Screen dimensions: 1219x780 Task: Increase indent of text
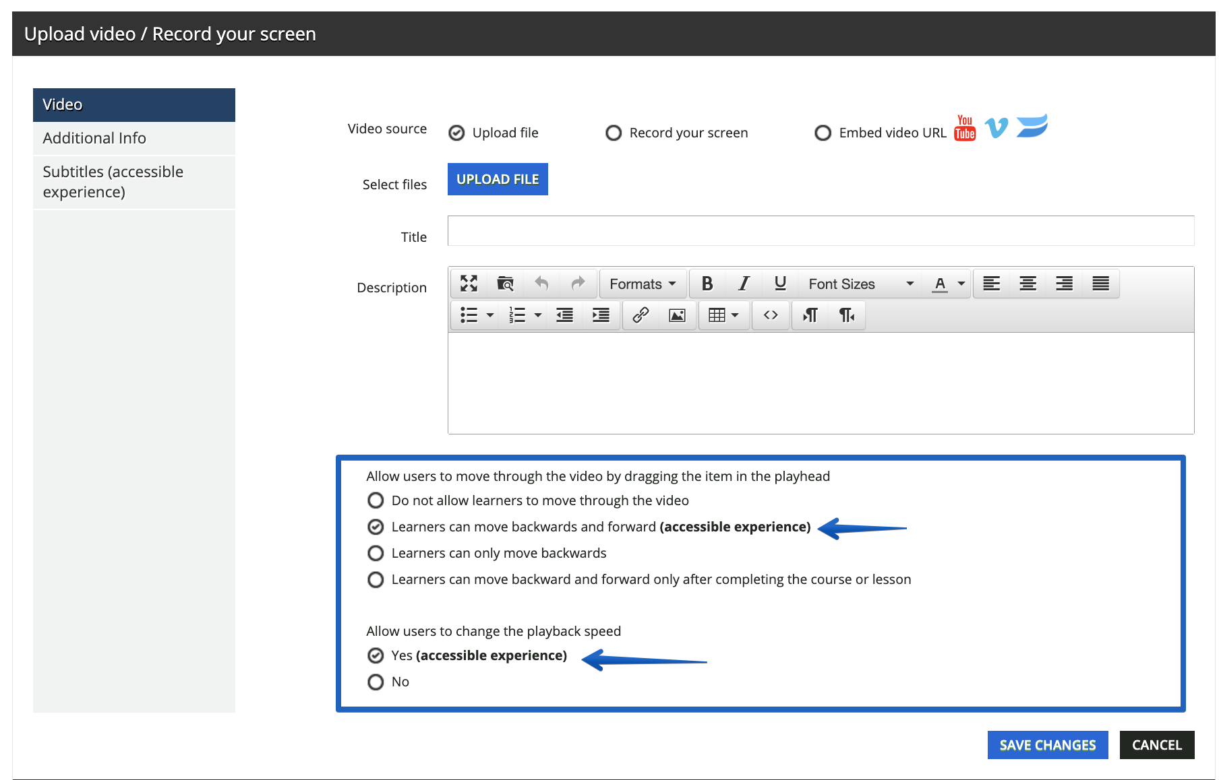click(601, 315)
